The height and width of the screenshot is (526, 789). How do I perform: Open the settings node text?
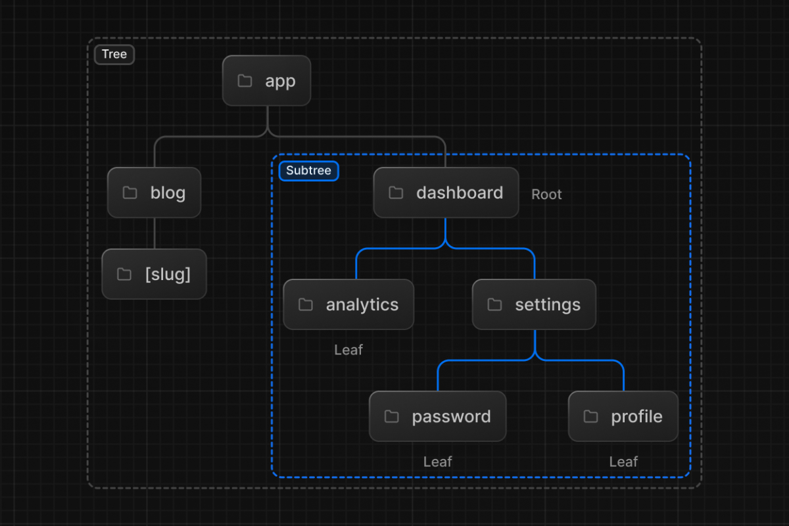click(x=548, y=305)
